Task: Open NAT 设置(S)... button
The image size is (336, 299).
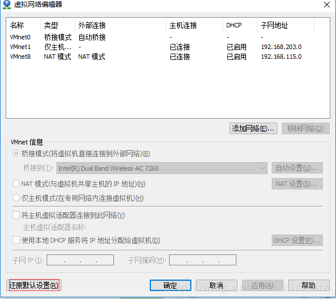Action: [297, 184]
